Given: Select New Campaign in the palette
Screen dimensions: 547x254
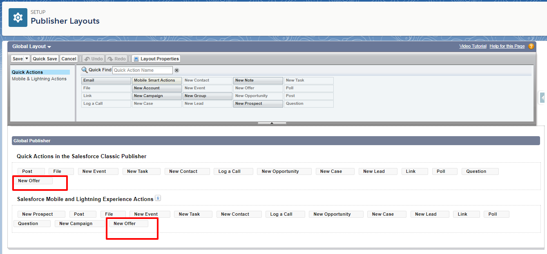Looking at the screenshot, I should (157, 96).
